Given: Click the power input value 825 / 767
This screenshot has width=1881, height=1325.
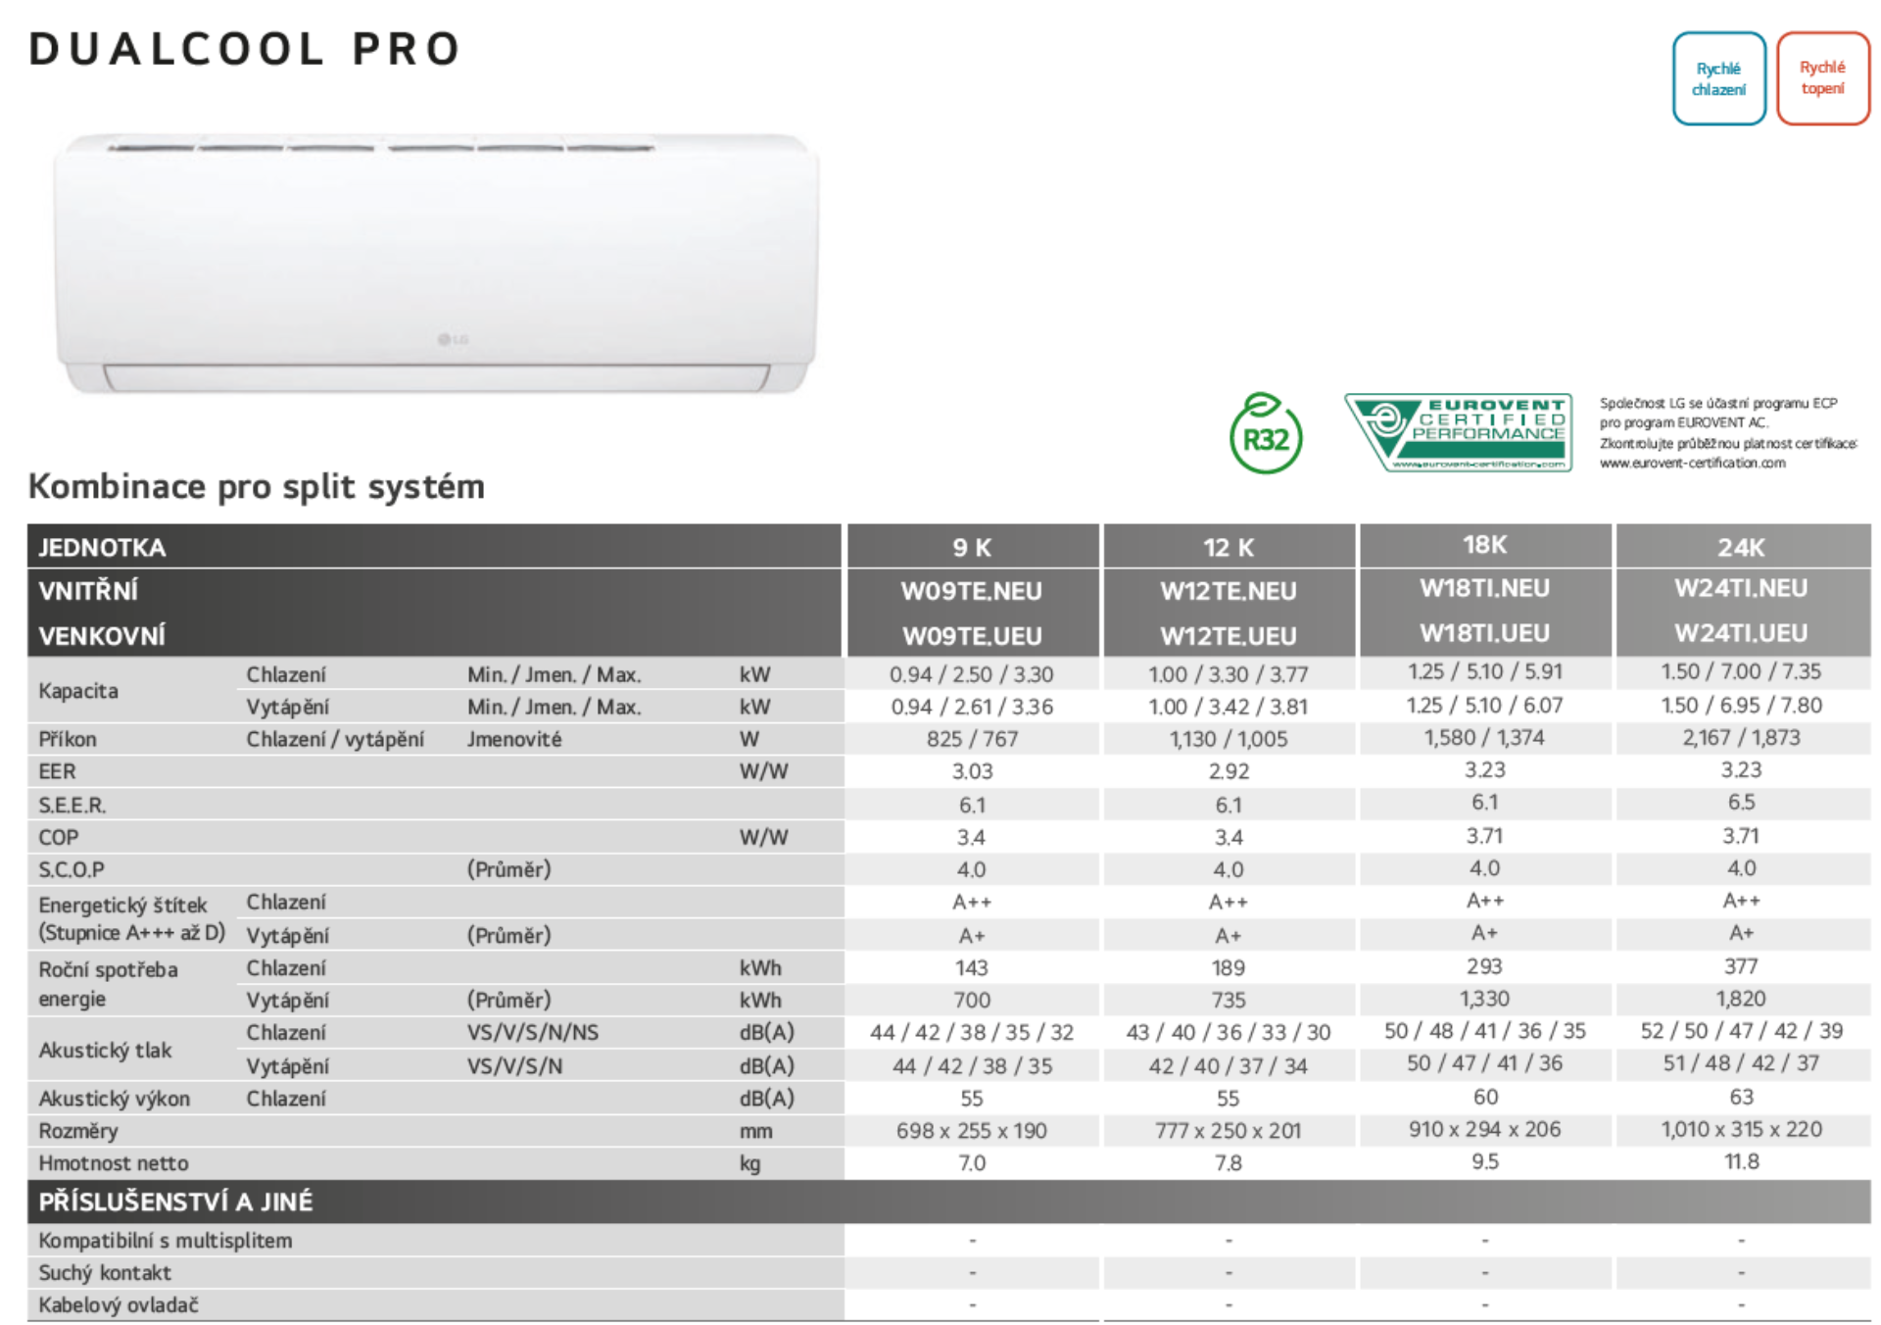Looking at the screenshot, I should 972,739.
